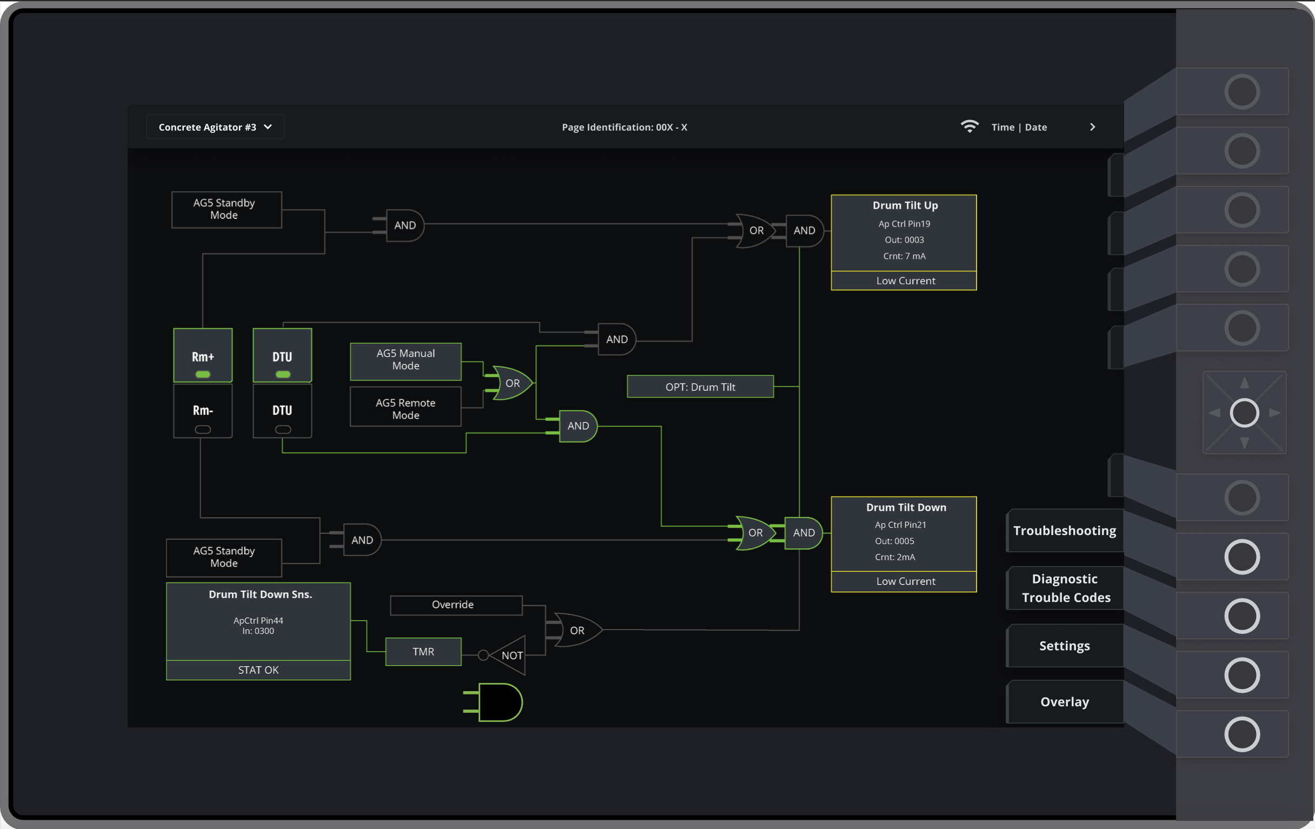Select the OPT: Drum Tilt block
This screenshot has height=829, width=1315.
tap(700, 387)
